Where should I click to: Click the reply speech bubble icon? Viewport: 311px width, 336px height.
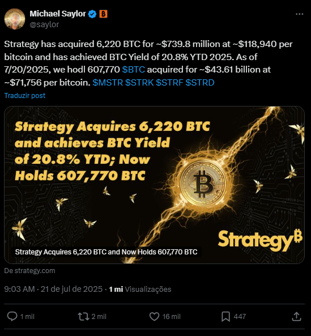coord(12,316)
